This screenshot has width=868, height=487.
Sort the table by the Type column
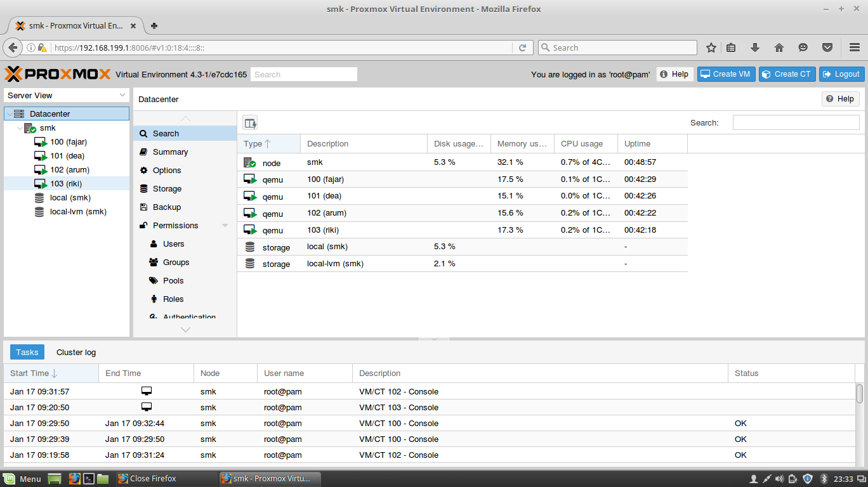[268, 144]
